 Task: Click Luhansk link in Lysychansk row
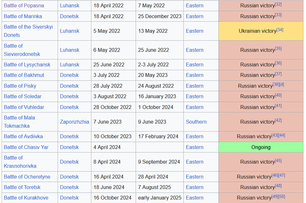click(69, 64)
